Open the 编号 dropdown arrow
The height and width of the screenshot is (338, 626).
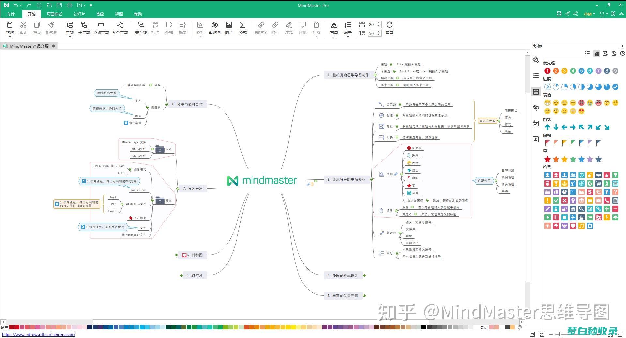(348, 37)
